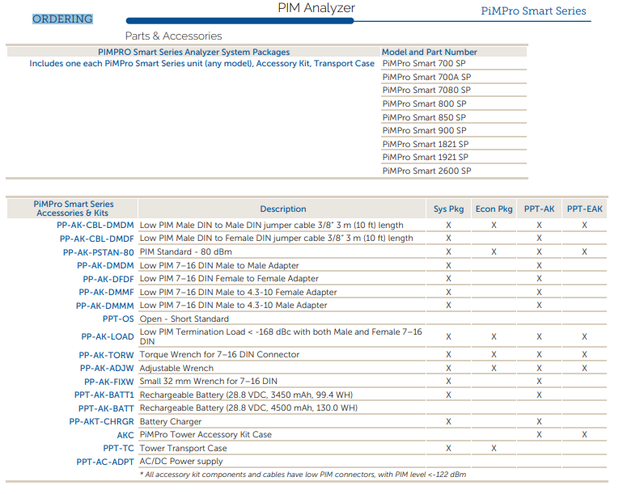Click the Model and Part Number header
This screenshot has width=623, height=494.
coord(429,53)
